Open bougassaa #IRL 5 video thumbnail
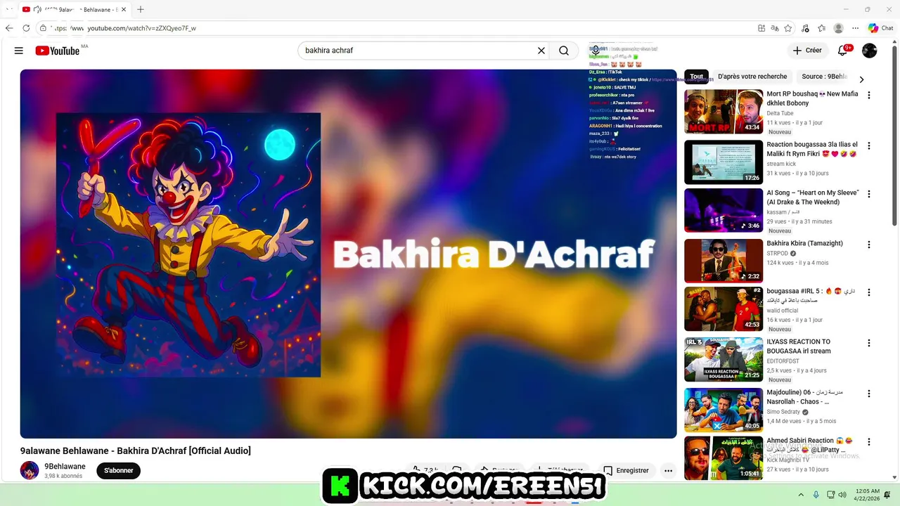 [724, 309]
